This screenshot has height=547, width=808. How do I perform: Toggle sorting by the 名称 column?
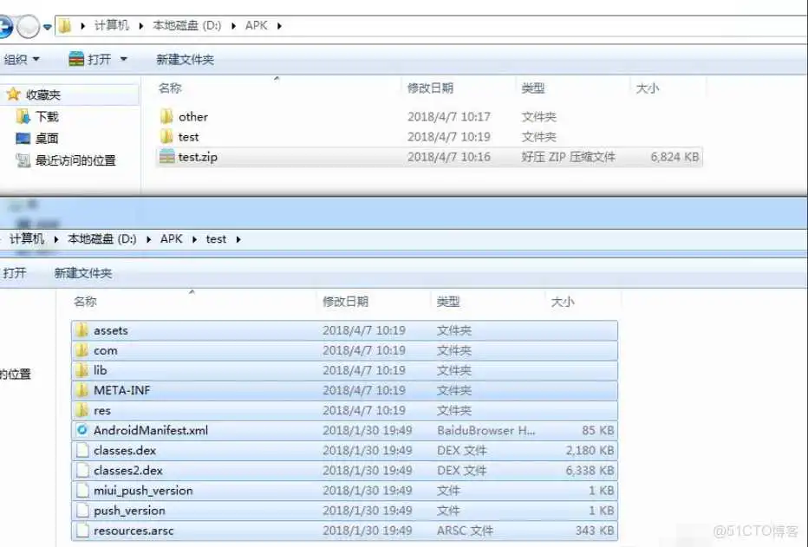click(170, 88)
